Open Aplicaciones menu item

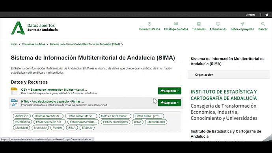[x=218, y=29]
